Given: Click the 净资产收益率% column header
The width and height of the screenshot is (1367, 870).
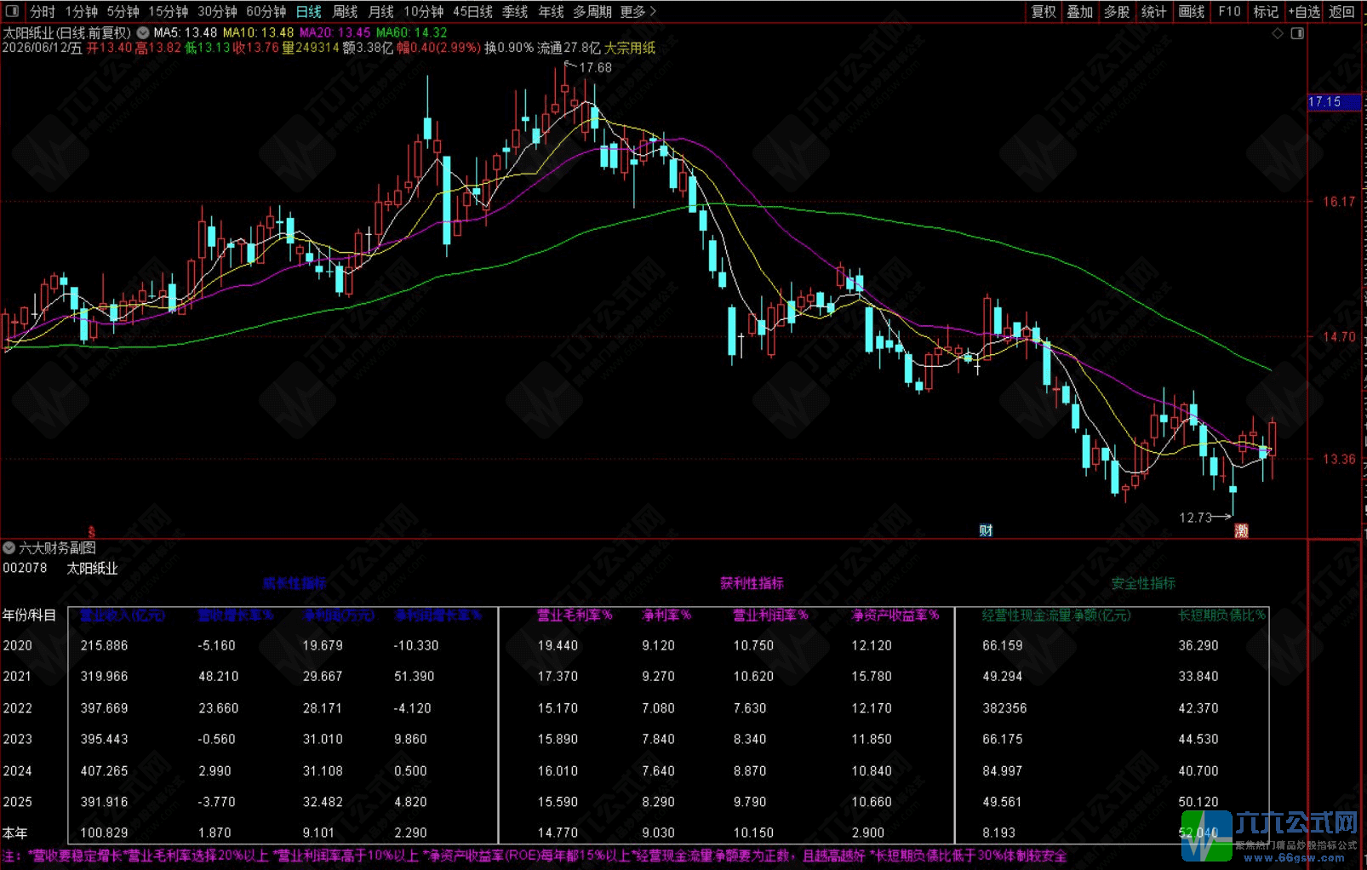Looking at the screenshot, I should 895,615.
